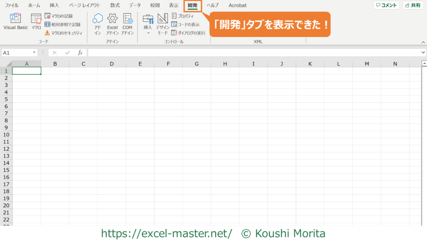Click the Share (共有) button
The width and height of the screenshot is (427, 240).
click(412, 5)
